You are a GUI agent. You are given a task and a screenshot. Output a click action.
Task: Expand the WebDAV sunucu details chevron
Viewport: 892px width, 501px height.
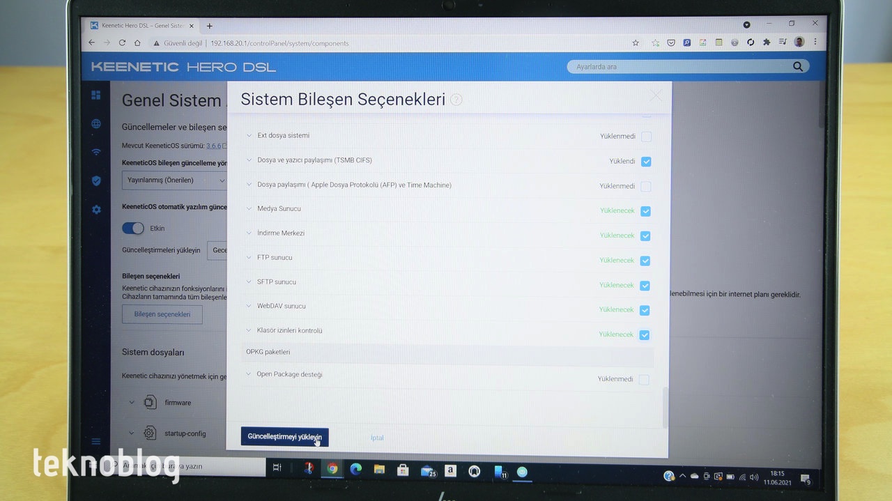tap(249, 306)
